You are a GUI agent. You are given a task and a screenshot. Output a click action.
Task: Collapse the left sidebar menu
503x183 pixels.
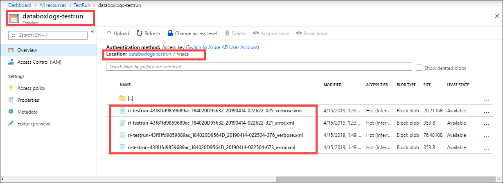point(92,32)
